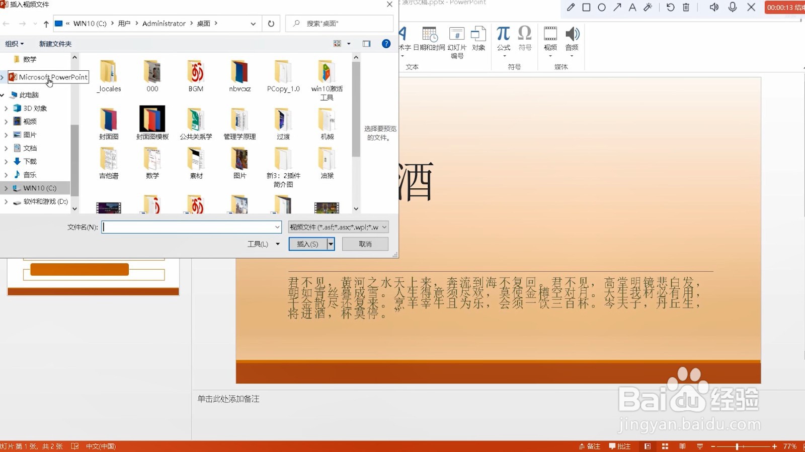This screenshot has height=452, width=805.
Task: Click the 插入(S) button
Action: [x=308, y=244]
